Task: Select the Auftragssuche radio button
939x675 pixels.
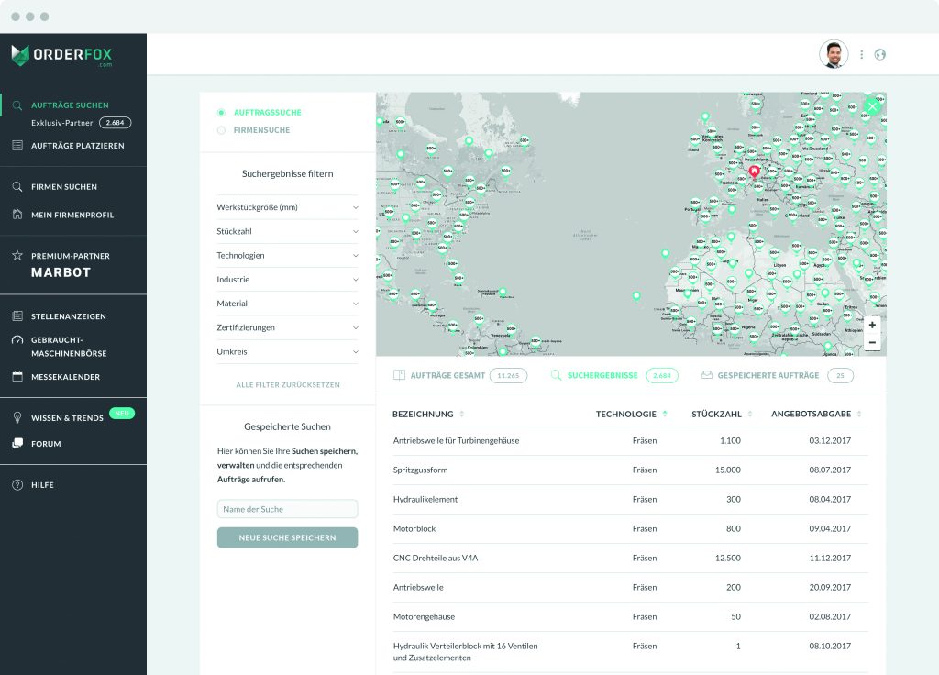Action: coord(221,113)
